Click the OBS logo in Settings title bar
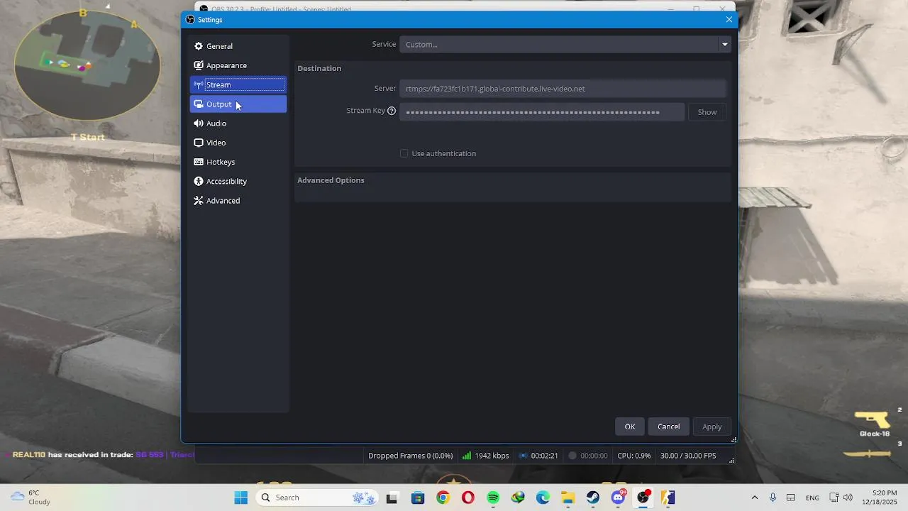 pyautogui.click(x=190, y=20)
